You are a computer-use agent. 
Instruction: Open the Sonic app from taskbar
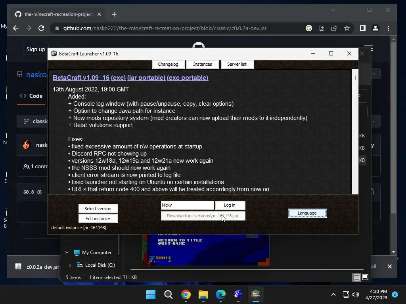(238, 294)
